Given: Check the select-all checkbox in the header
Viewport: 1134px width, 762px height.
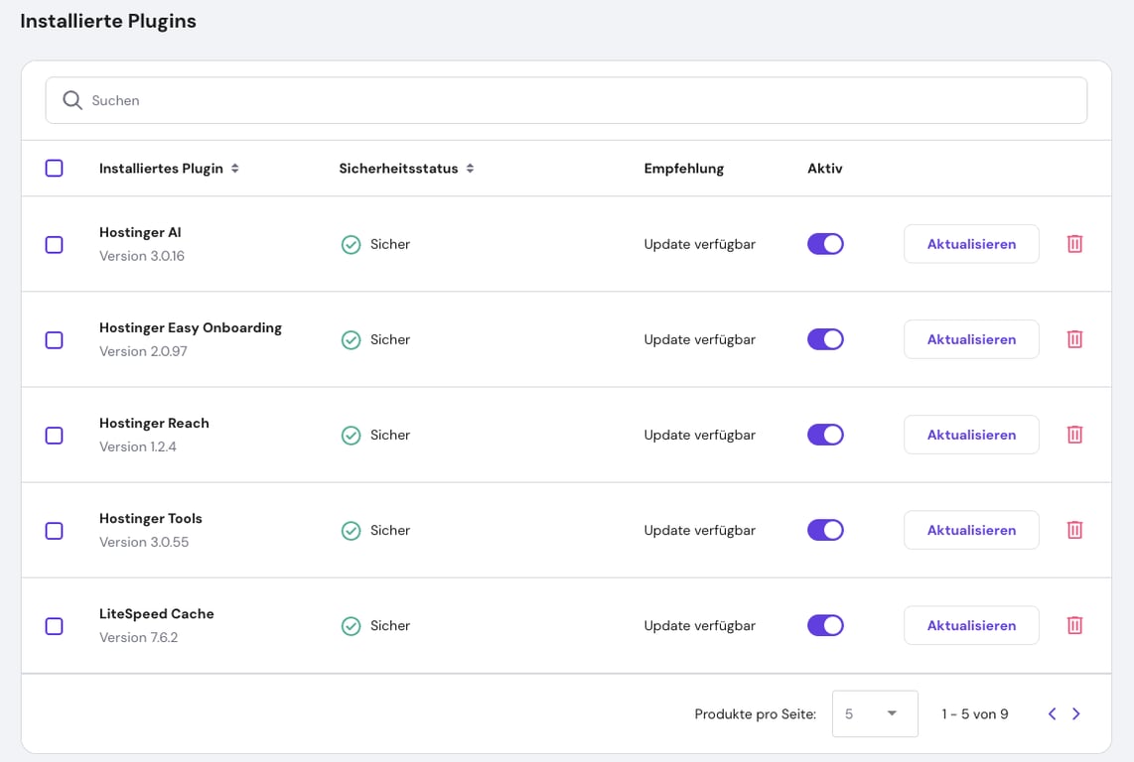Looking at the screenshot, I should pyautogui.click(x=55, y=168).
